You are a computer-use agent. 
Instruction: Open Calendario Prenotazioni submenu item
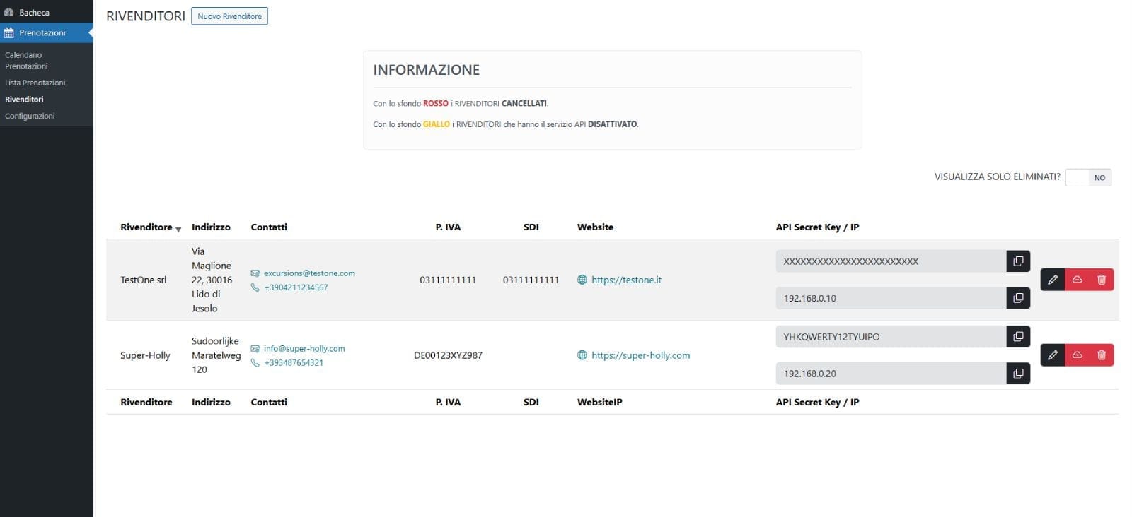tap(27, 60)
